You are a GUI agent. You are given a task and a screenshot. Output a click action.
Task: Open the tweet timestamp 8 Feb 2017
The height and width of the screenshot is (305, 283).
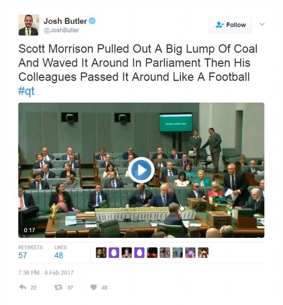[x=46, y=273]
